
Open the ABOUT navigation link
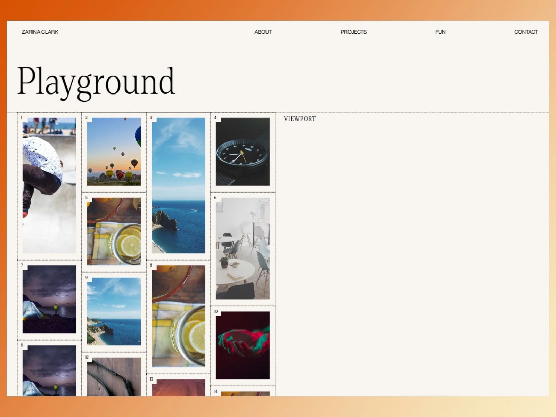(x=263, y=32)
